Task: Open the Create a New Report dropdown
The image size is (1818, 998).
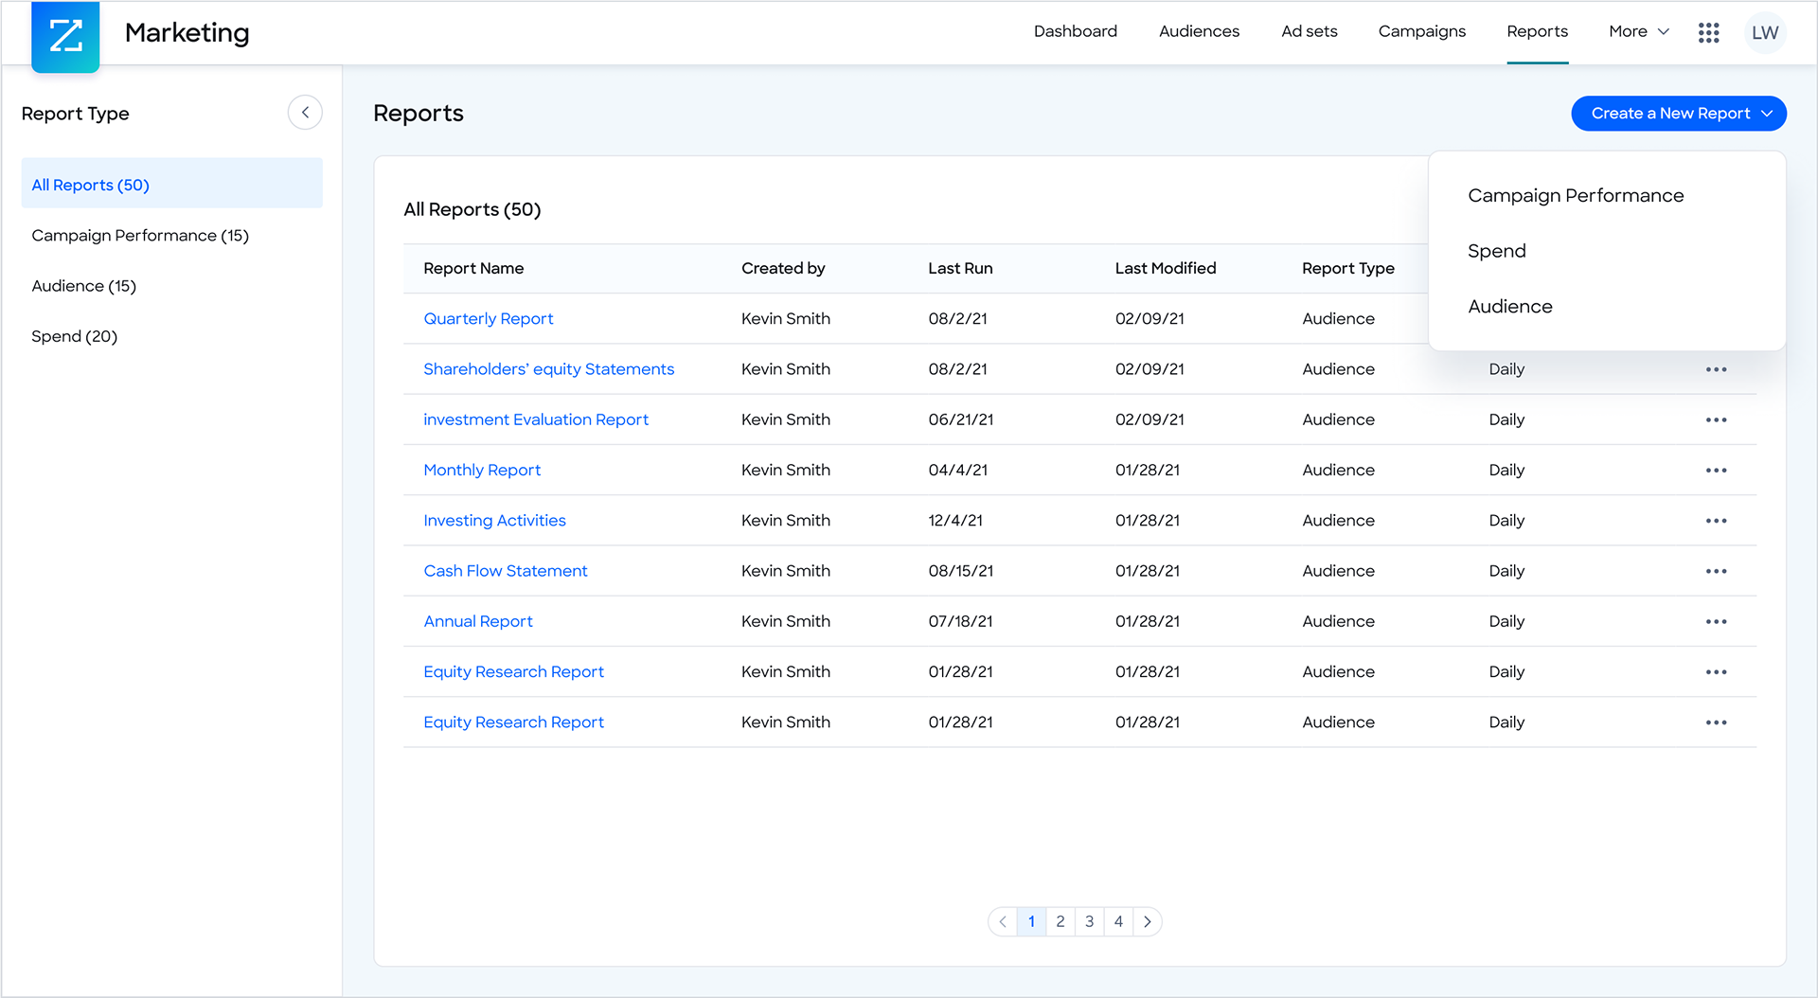Action: pos(1678,114)
